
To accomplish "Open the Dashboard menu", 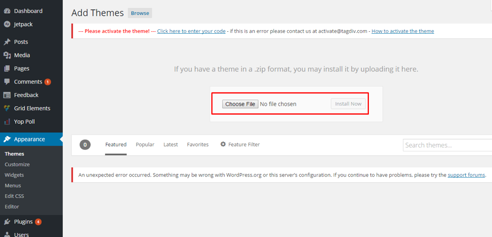I will (28, 11).
